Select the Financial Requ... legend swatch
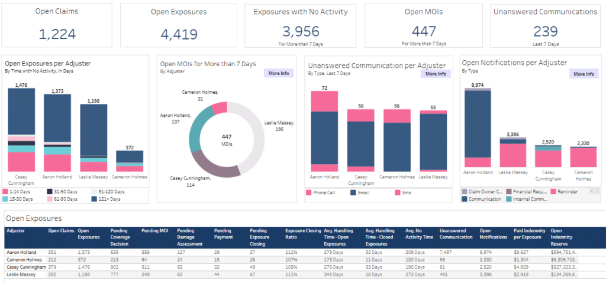 coord(509,191)
